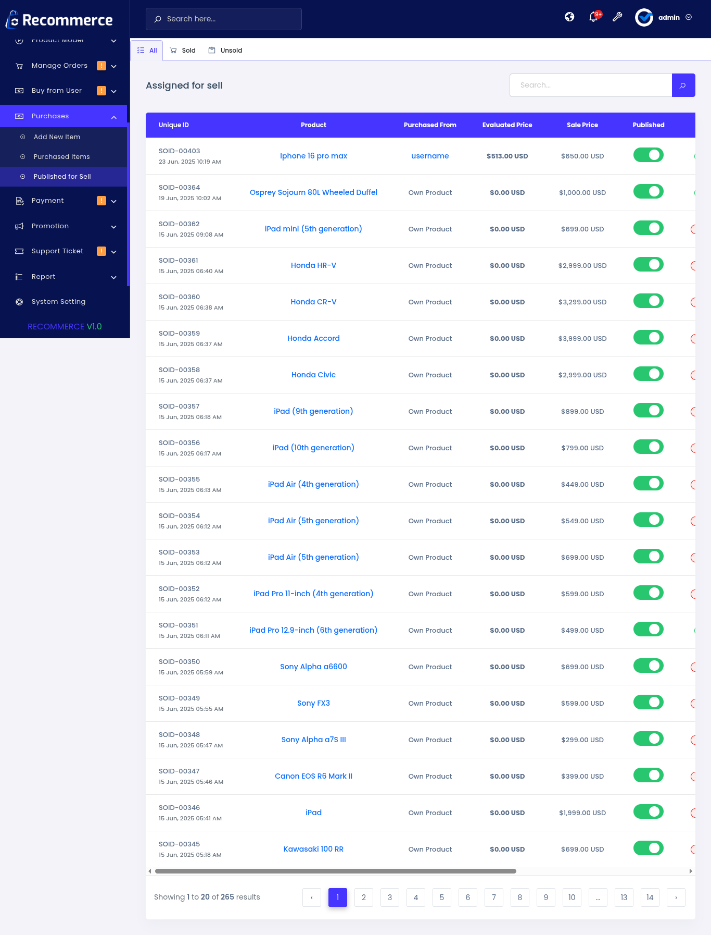The height and width of the screenshot is (935, 711).
Task: Go to next page arrow
Action: point(676,897)
